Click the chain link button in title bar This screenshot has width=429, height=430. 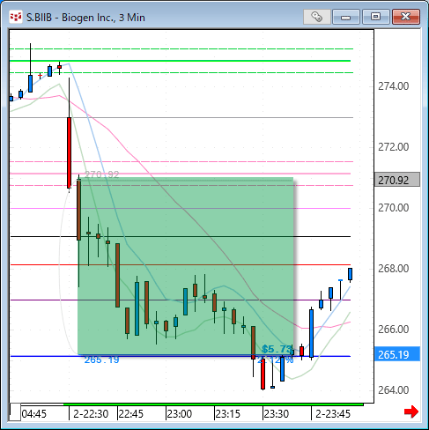pyautogui.click(x=316, y=17)
